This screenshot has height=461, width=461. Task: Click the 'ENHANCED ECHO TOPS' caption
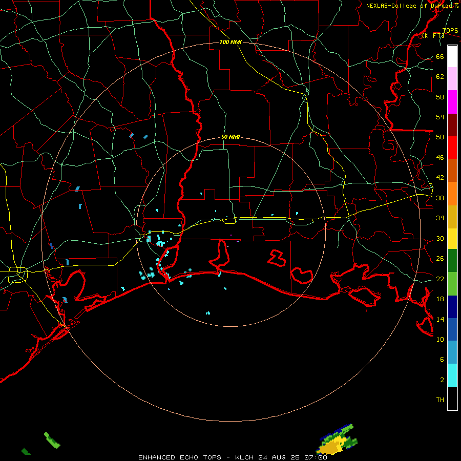[180, 457]
